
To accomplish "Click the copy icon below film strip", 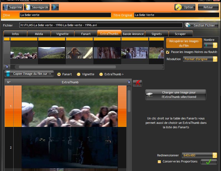I will tap(7, 66).
